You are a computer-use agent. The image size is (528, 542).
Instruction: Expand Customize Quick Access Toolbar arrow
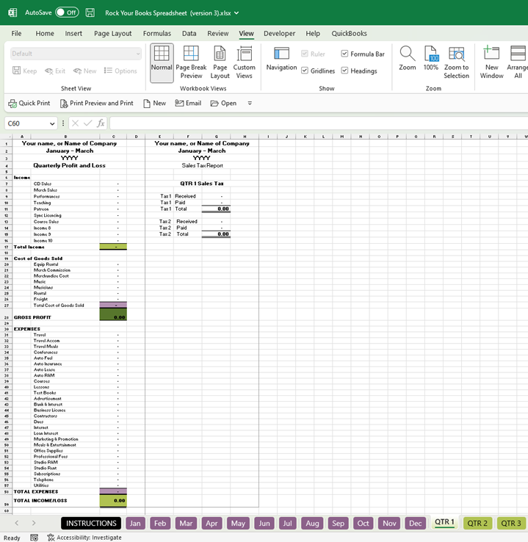tap(250, 104)
